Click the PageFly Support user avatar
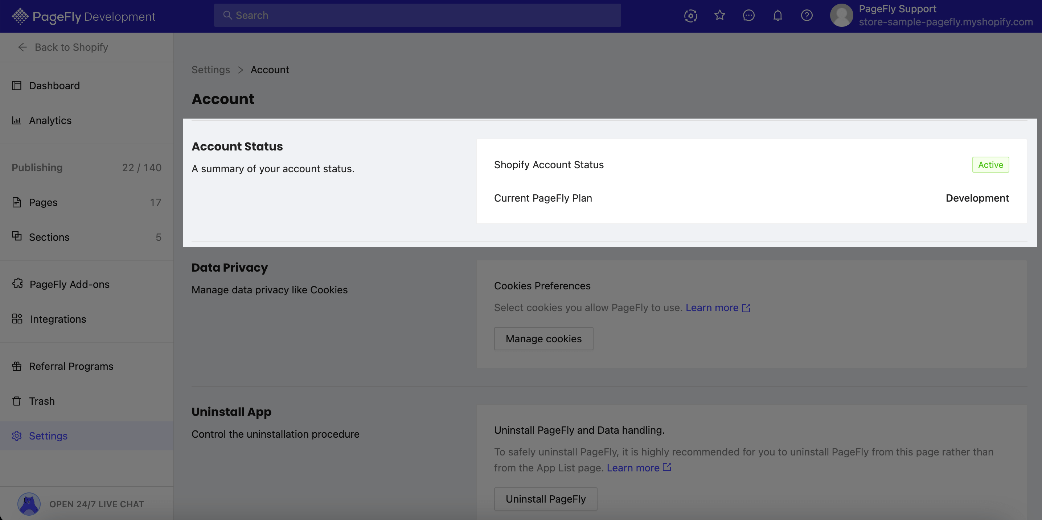 click(x=841, y=15)
